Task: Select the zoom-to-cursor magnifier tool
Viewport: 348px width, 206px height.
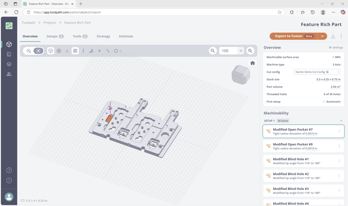Action: 29,51
